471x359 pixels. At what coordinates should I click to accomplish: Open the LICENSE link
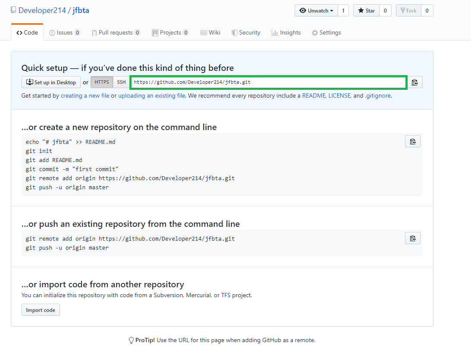click(x=339, y=96)
